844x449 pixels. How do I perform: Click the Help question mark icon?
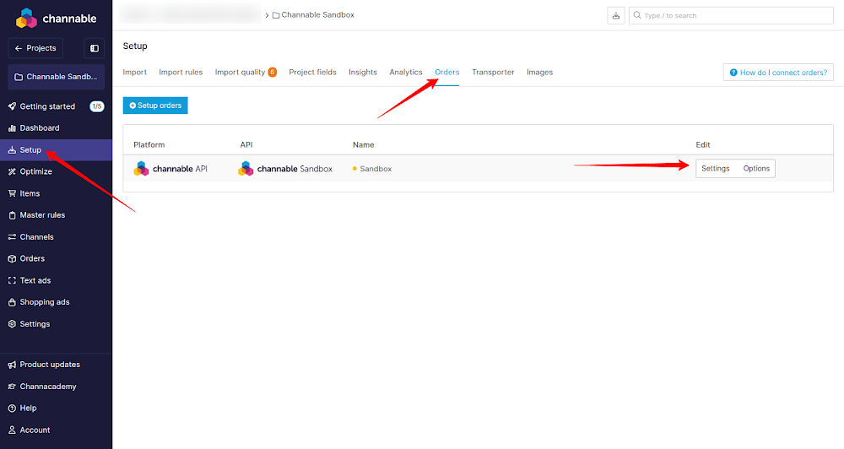(12, 408)
